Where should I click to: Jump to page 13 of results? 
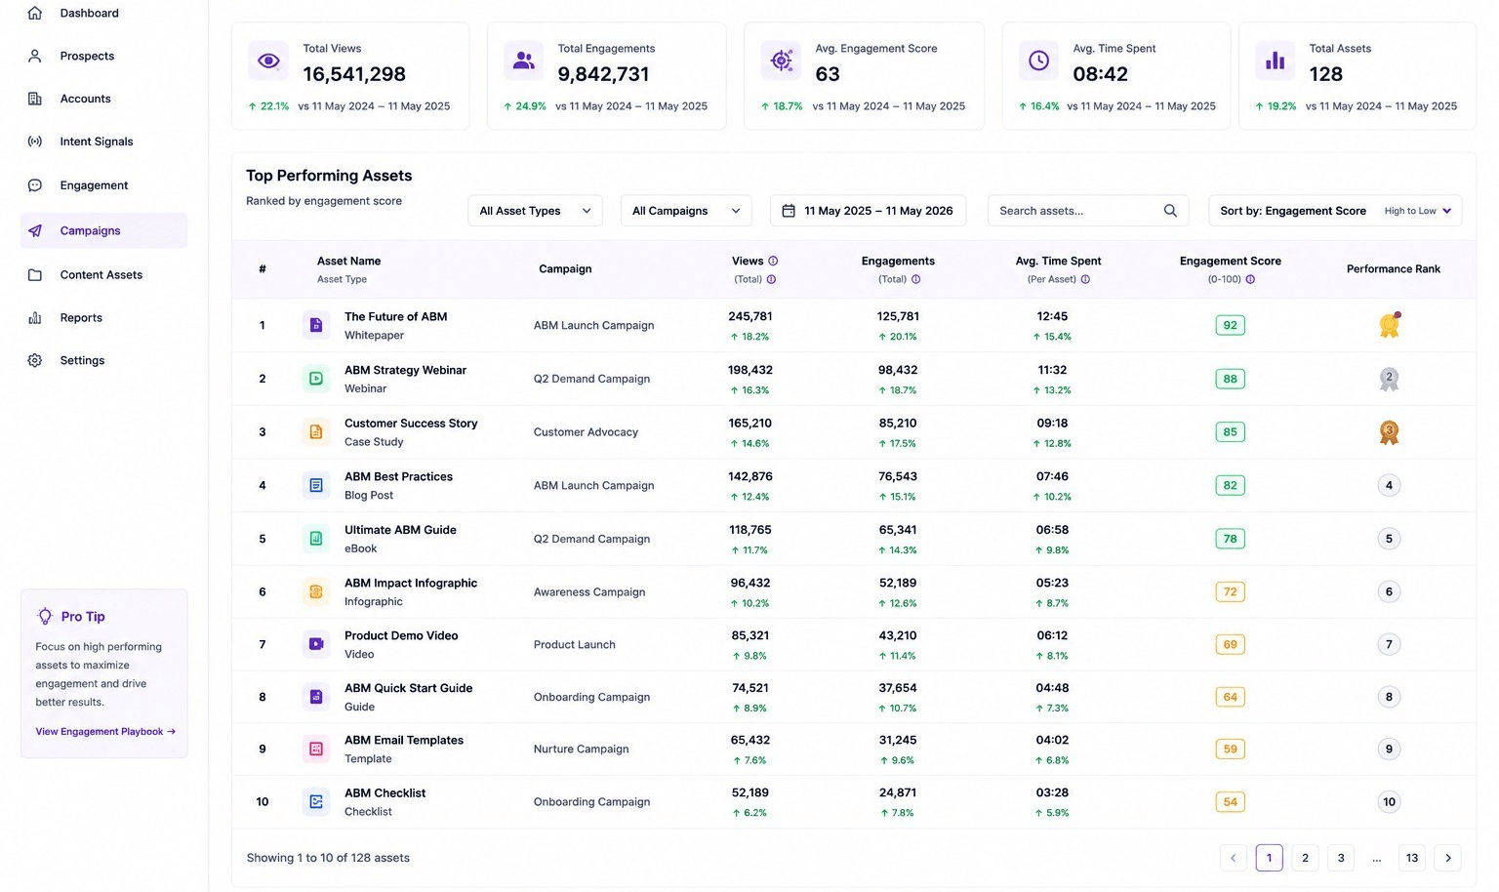1412,858
